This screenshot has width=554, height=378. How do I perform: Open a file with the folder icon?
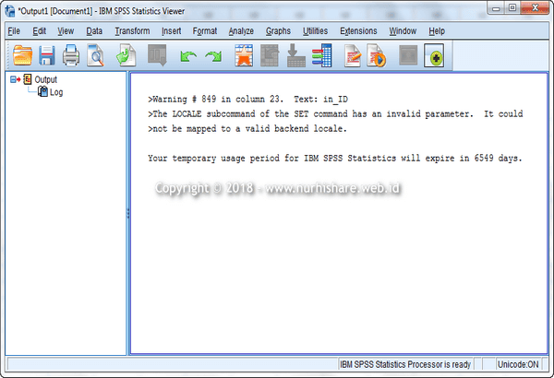(22, 55)
